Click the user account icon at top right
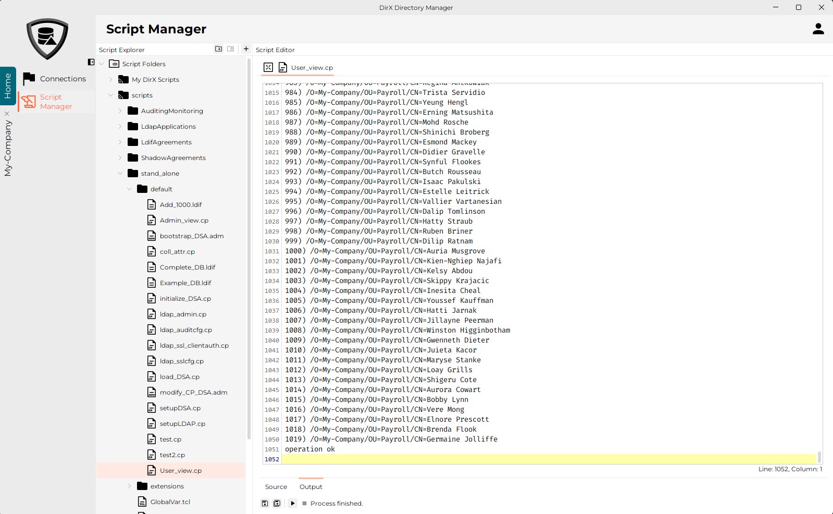Viewport: 833px width, 514px height. [818, 29]
